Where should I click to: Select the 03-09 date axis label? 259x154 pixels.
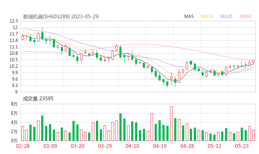click(50, 146)
